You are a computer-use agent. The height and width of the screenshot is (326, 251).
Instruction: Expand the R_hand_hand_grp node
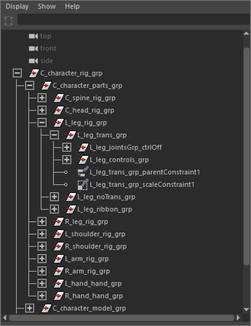(42, 296)
